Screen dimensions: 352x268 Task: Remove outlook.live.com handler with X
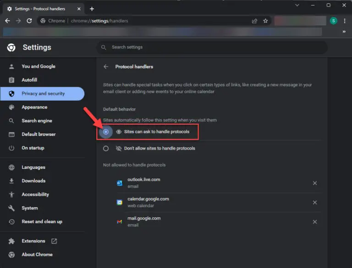315,183
